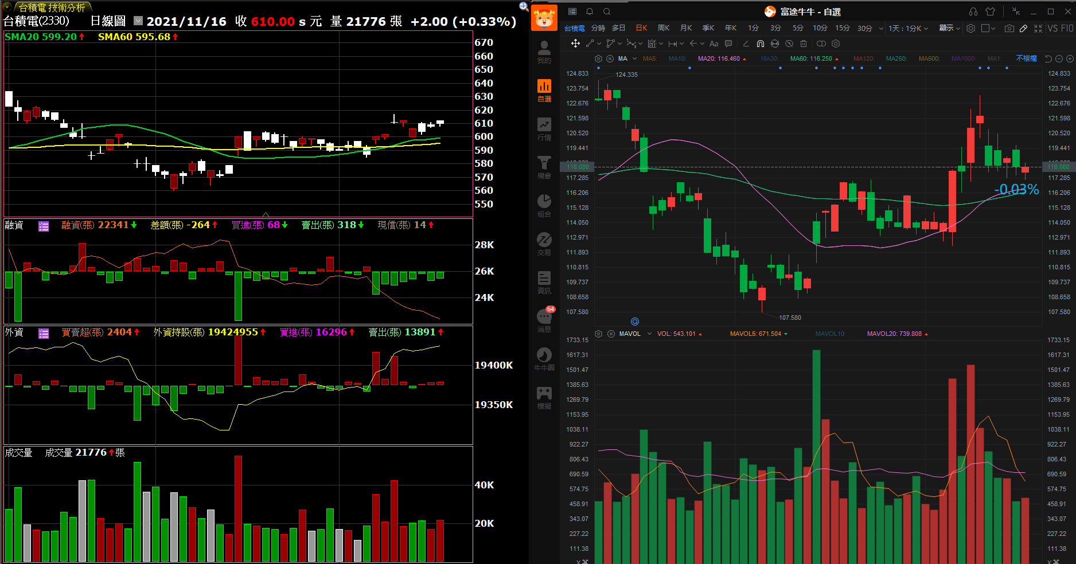
Task: Open the 日線圖 chart type dropdown arrow
Action: 138,21
